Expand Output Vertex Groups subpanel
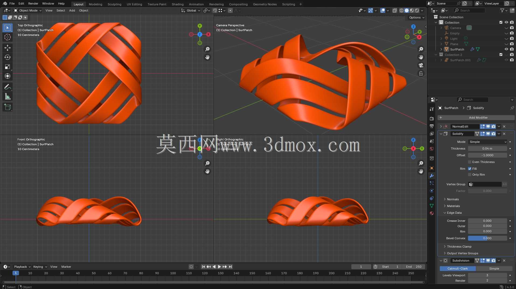 coord(462,253)
